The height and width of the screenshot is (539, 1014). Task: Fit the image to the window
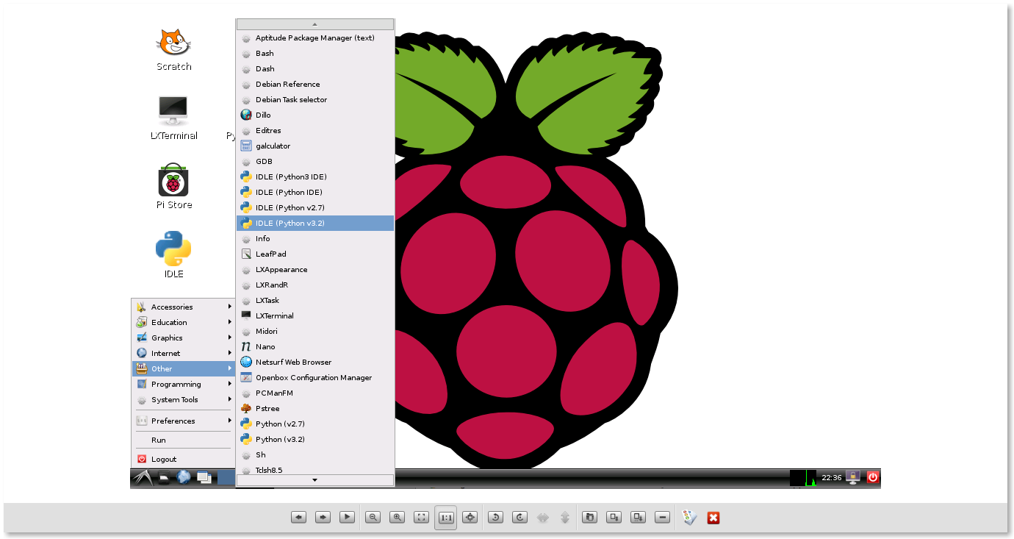tap(421, 517)
